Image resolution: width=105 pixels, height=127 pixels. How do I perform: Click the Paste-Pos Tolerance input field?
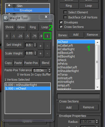coord(40,70)
